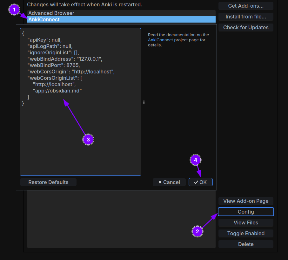This screenshot has width=288, height=260.
Task: Click the Get Add-ons... button
Action: click(x=245, y=6)
